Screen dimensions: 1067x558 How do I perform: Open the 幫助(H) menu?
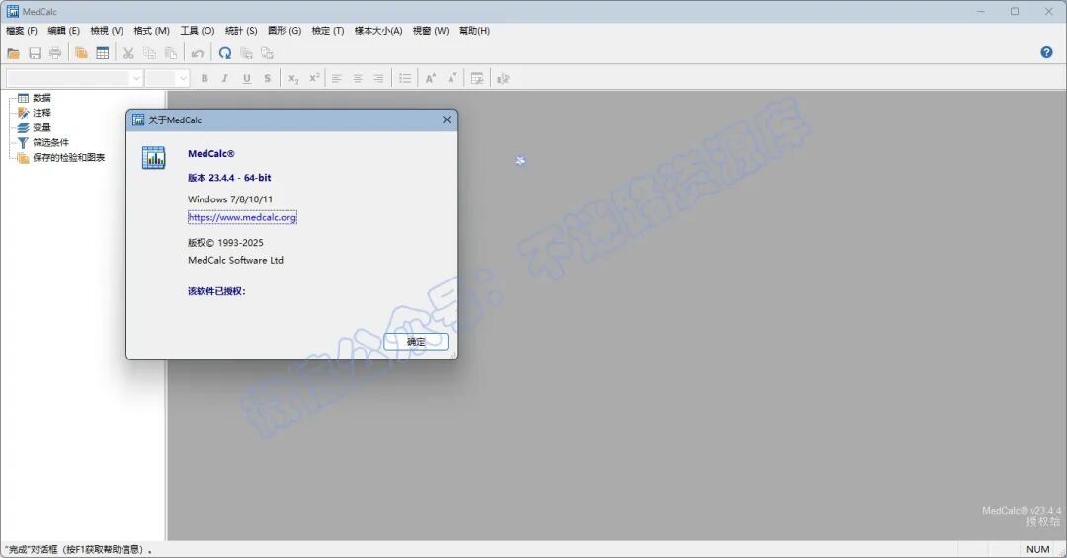click(x=474, y=31)
